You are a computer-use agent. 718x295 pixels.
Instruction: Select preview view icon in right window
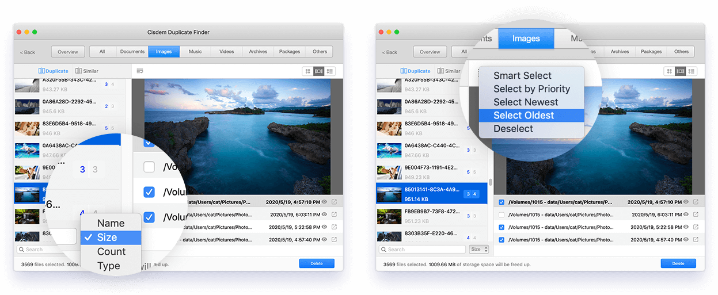(x=681, y=71)
